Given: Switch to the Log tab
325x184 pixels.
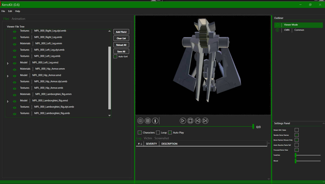Looking at the screenshot, I should (x=139, y=138).
